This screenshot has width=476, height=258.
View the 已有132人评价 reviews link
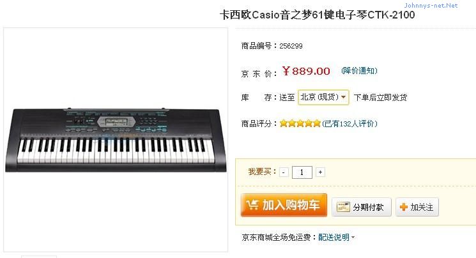point(349,123)
